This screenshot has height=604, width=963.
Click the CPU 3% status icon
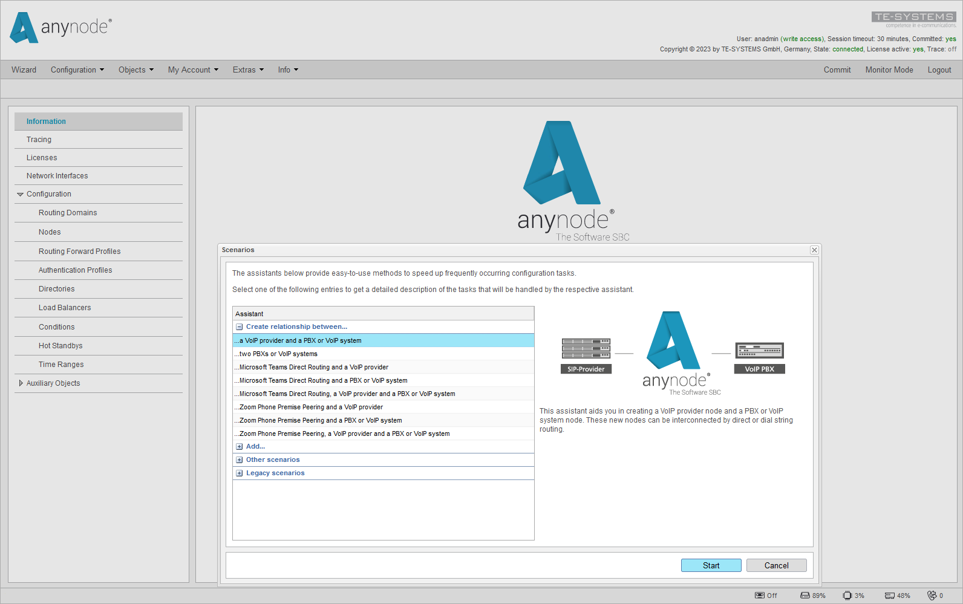[x=847, y=596]
